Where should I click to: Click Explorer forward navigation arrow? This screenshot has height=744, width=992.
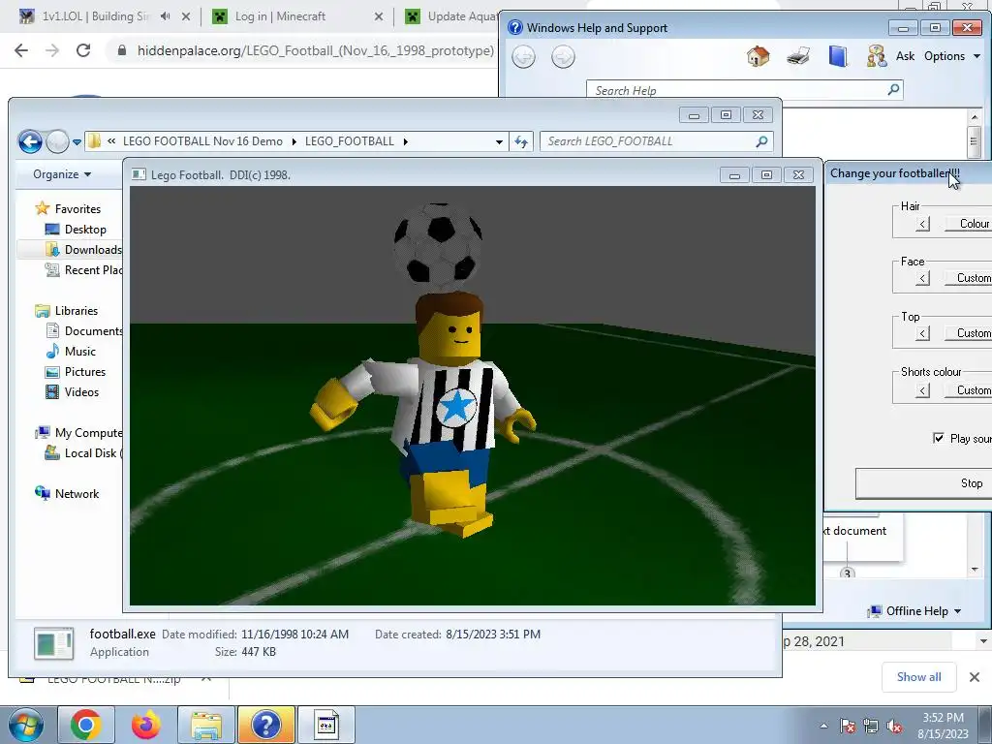coord(57,141)
